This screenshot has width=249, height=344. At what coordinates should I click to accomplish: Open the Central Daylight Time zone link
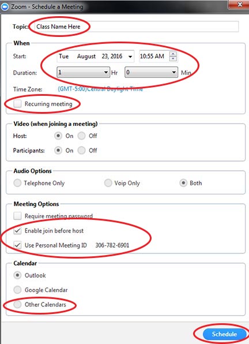pyautogui.click(x=100, y=89)
